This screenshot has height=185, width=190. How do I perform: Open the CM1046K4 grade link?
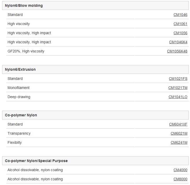click(178, 42)
